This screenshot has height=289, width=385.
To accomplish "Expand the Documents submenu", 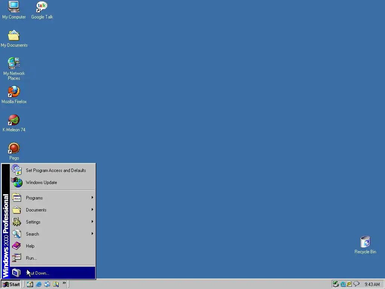I will (x=53, y=210).
